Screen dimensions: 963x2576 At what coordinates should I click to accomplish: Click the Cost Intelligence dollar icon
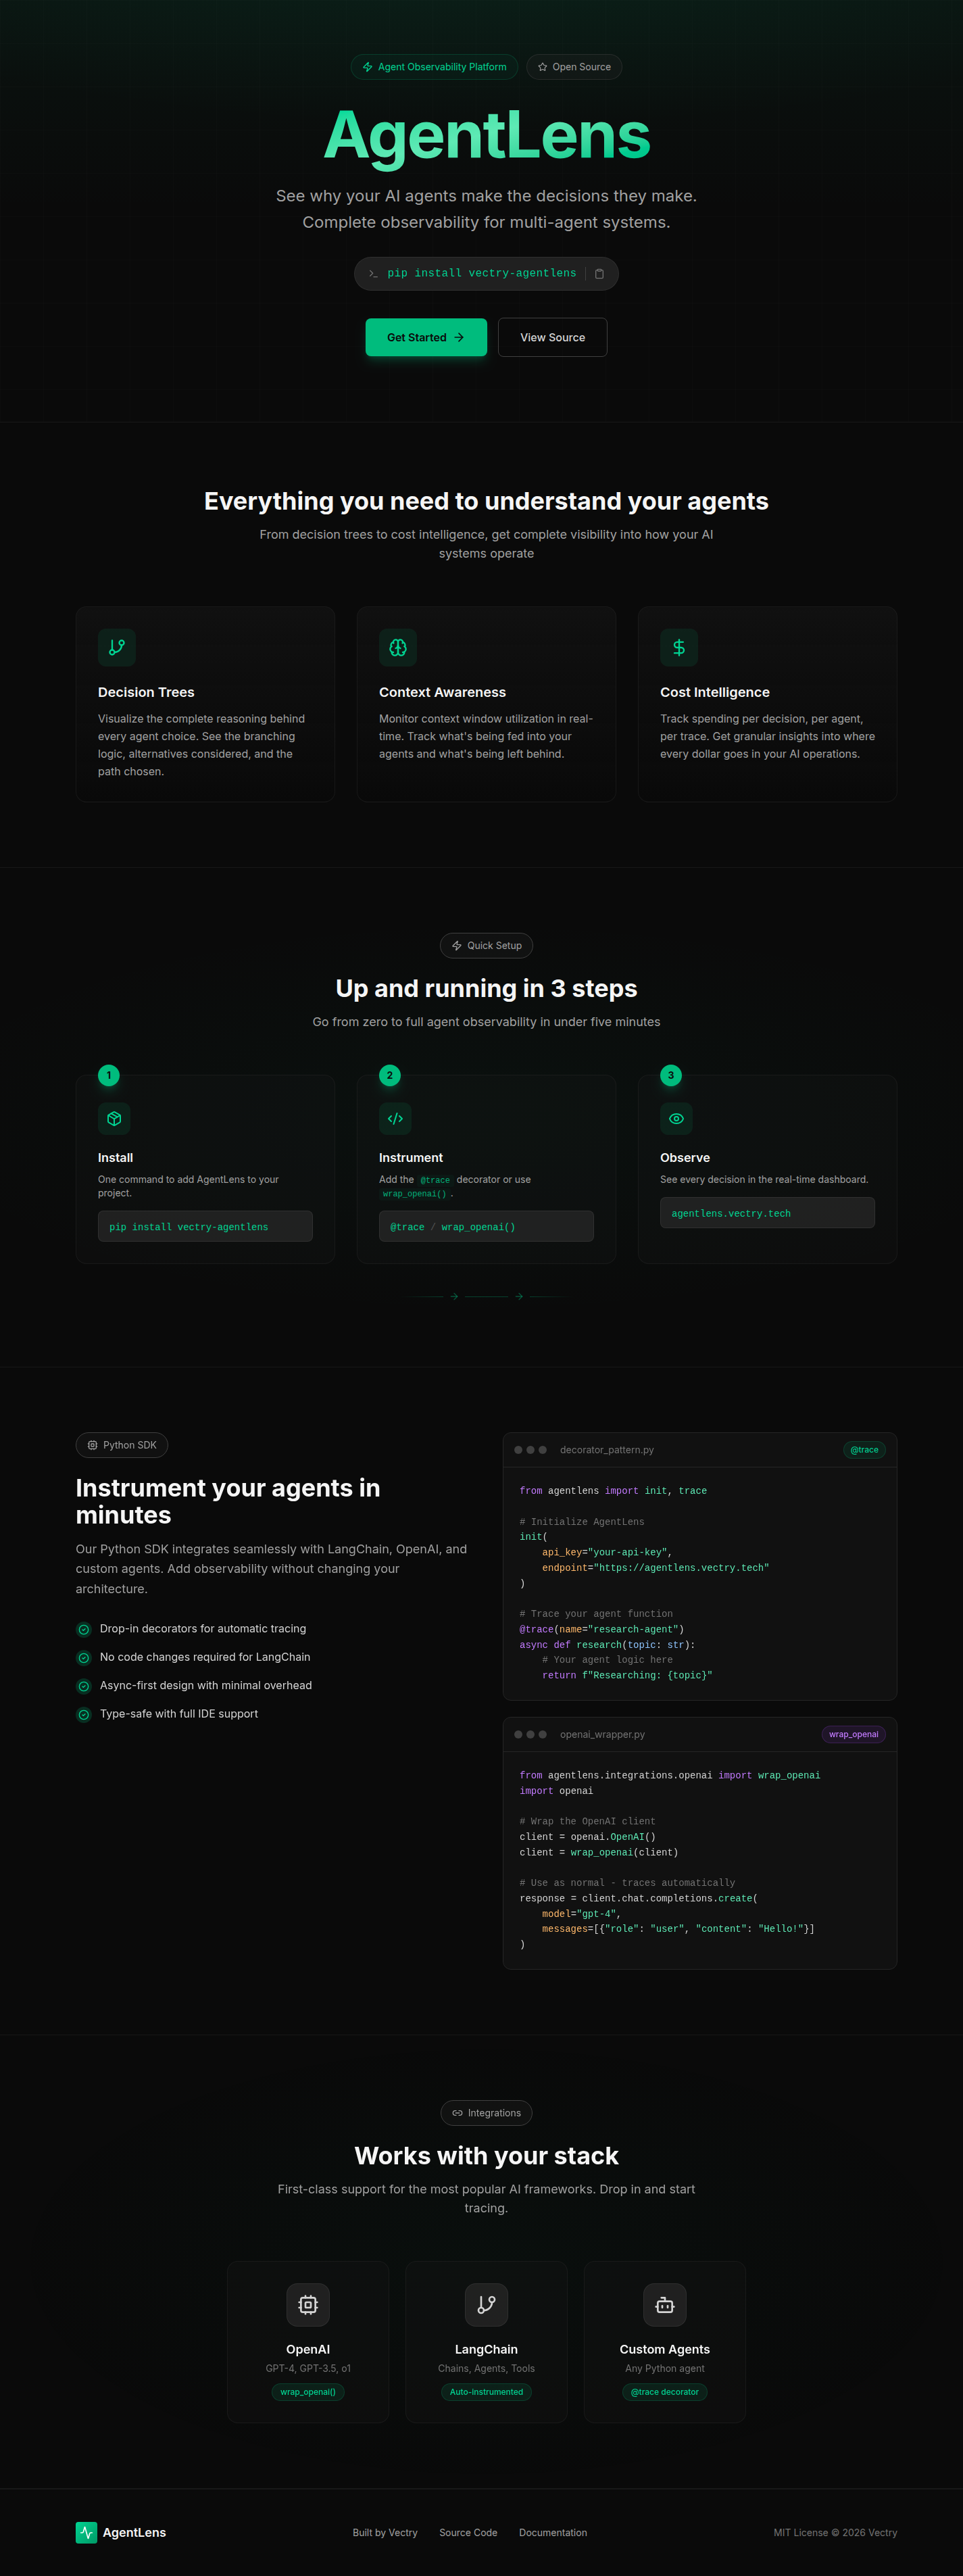[679, 647]
